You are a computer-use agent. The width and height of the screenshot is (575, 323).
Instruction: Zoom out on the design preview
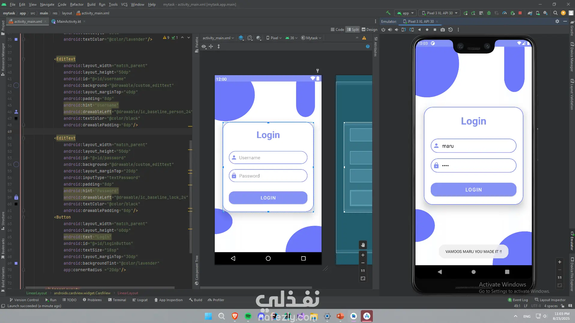363,263
